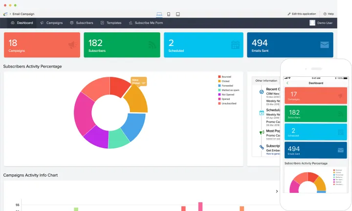
Task: Click calendar icon on Scheduled card
Action: 235,45
